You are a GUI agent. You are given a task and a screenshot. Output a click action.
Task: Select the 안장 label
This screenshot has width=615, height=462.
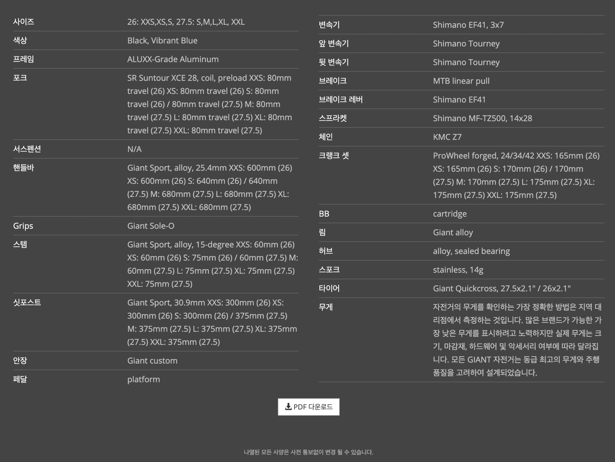(20, 360)
